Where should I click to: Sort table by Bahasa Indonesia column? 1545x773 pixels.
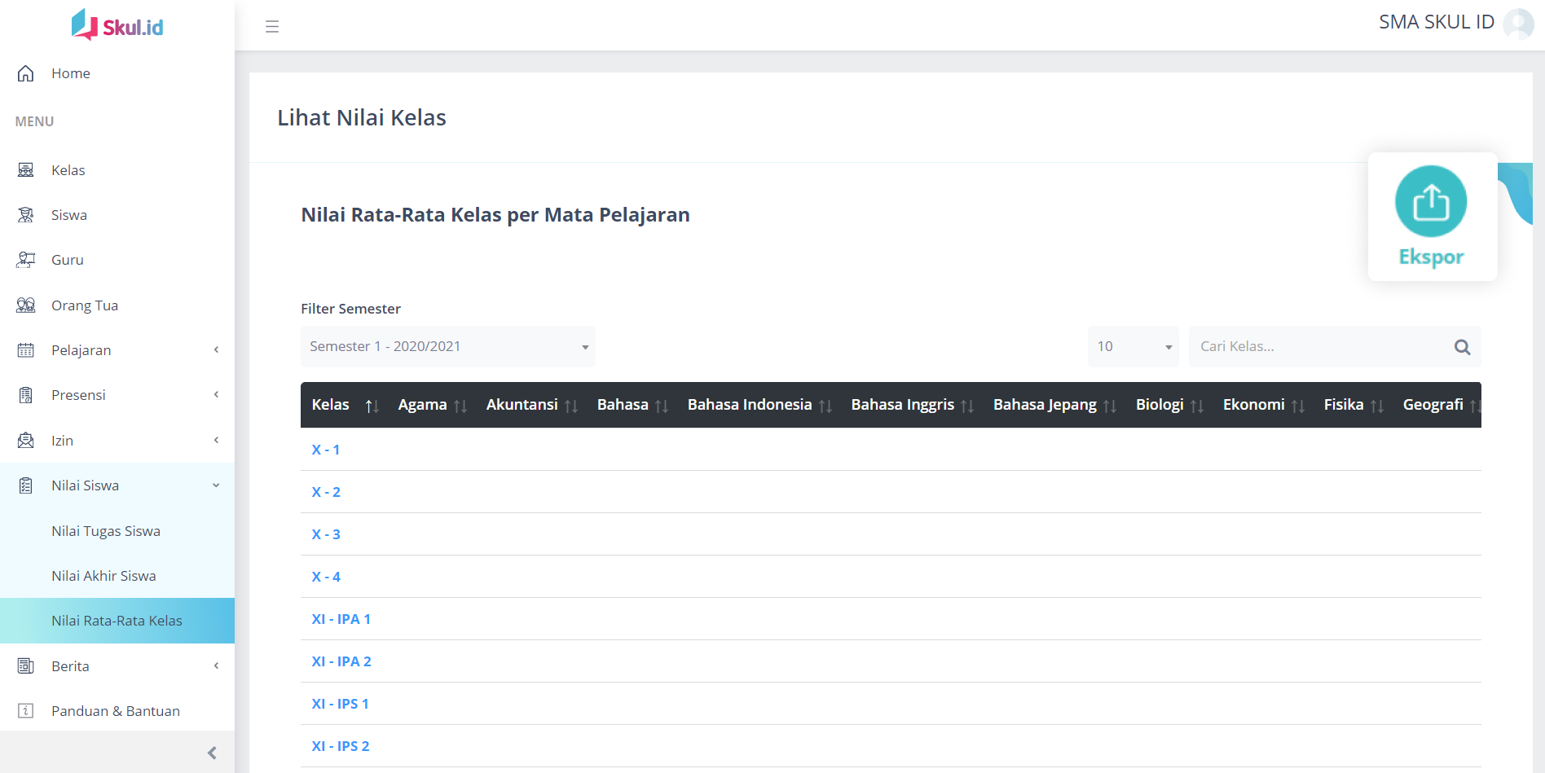pos(825,406)
